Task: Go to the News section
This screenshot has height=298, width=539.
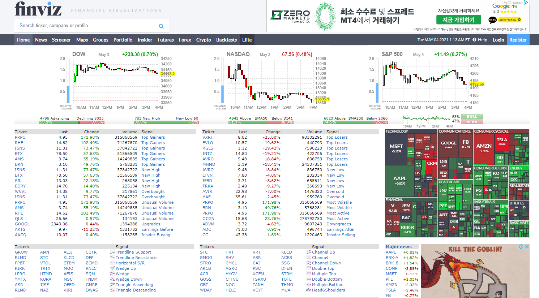Action: (x=41, y=40)
